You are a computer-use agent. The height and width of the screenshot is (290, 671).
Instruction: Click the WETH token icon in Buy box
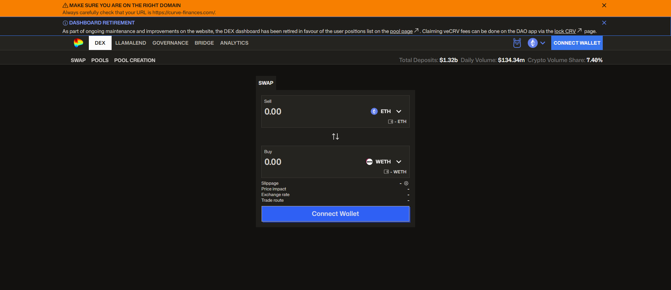(370, 162)
